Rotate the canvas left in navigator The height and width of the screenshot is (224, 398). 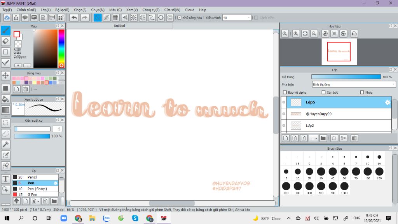coord(325,33)
